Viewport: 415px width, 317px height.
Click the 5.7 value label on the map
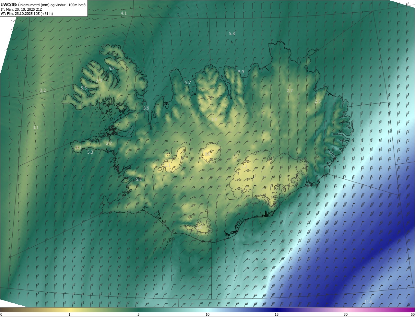click(188, 83)
